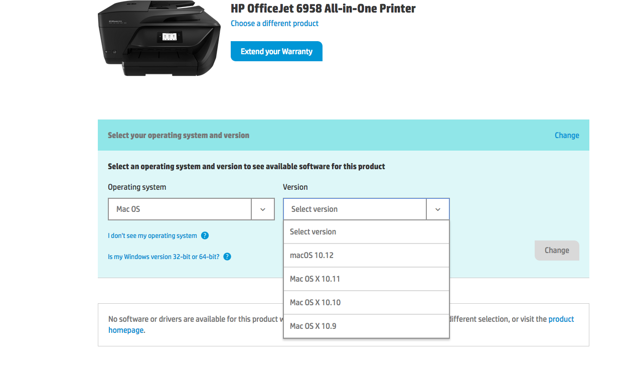Click the Extend your Warranty button
634x370 pixels.
276,51
